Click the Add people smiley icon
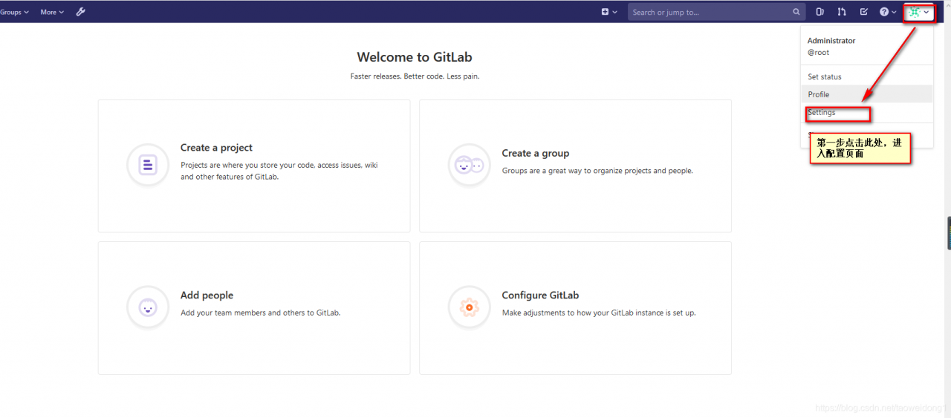Screen dimensions: 951x418 click(147, 307)
